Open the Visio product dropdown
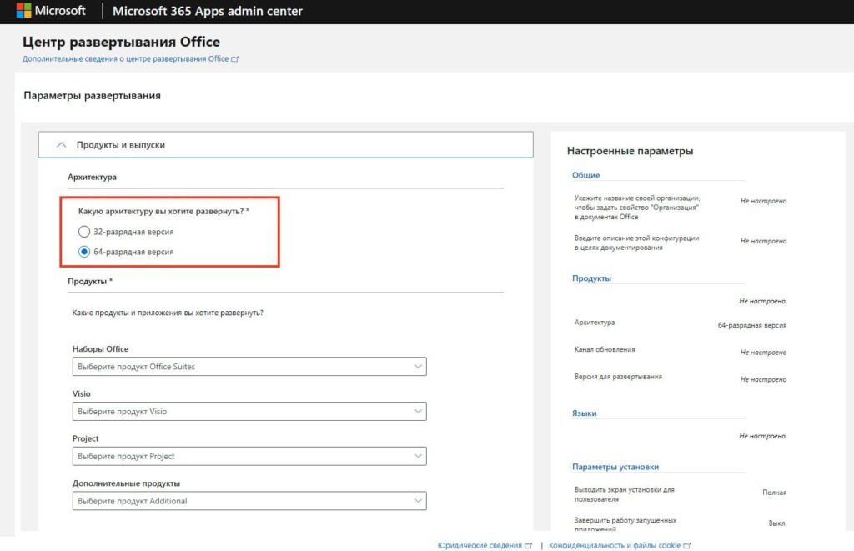854x551 pixels. coord(249,411)
